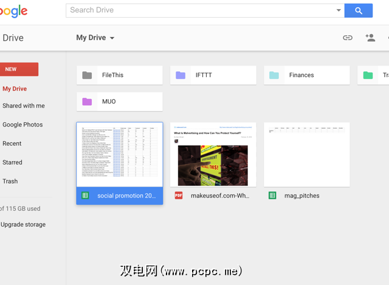Click the red NEW button
389x285 pixels.
(x=19, y=69)
